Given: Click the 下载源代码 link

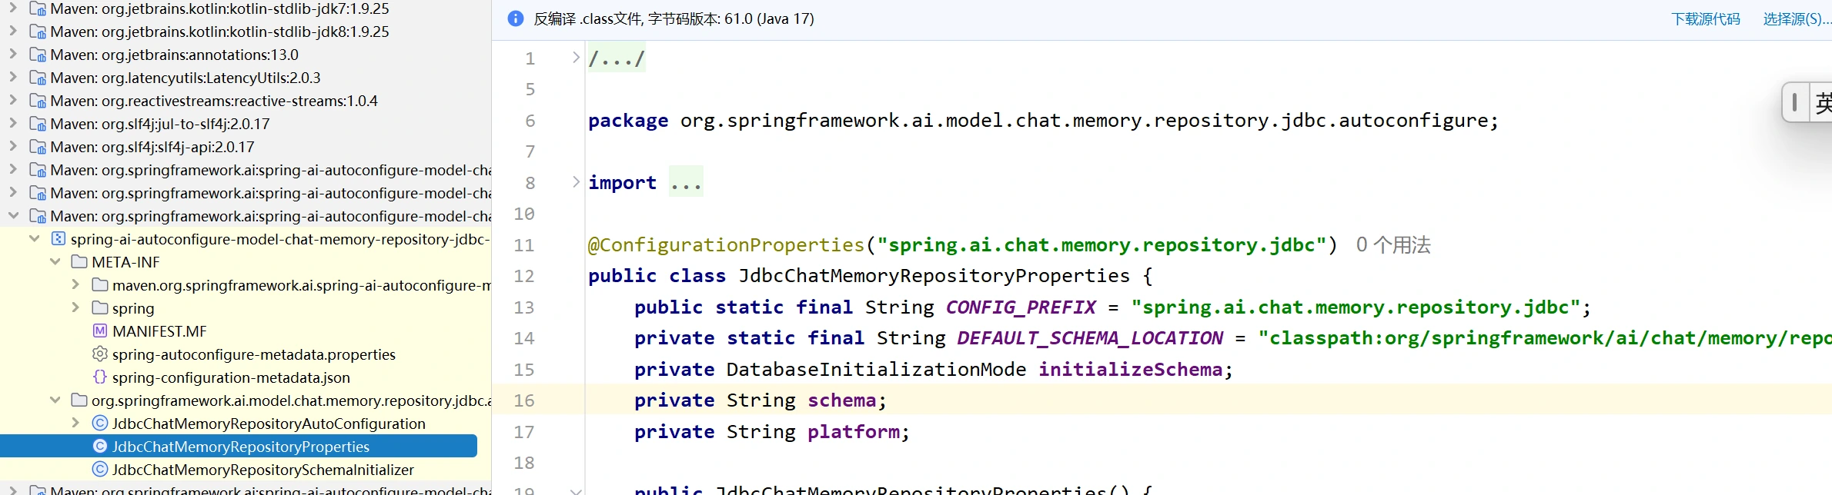Looking at the screenshot, I should click(x=1706, y=19).
